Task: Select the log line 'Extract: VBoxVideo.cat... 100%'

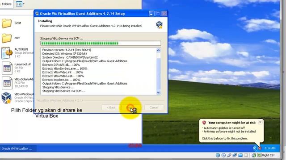Action: click(x=63, y=76)
